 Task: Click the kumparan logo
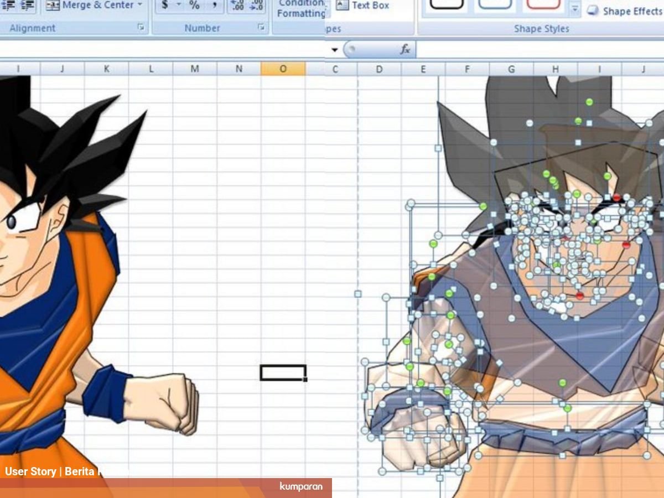pos(301,486)
